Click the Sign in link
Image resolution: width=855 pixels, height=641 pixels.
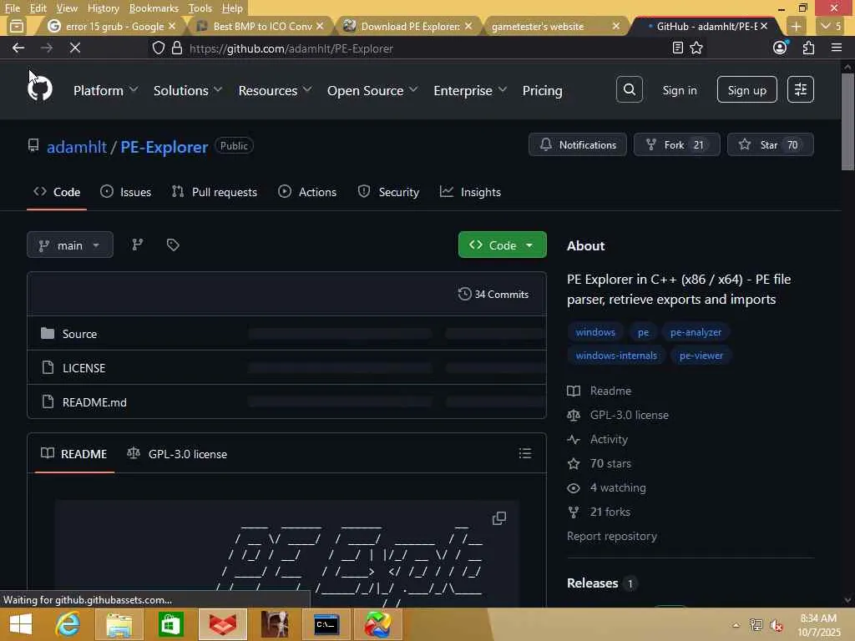(680, 90)
